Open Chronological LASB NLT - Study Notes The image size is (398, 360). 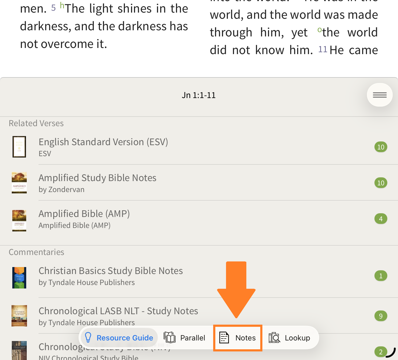(x=118, y=311)
